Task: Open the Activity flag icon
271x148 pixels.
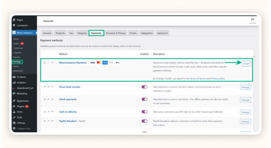Action: pyautogui.click(x=253, y=20)
